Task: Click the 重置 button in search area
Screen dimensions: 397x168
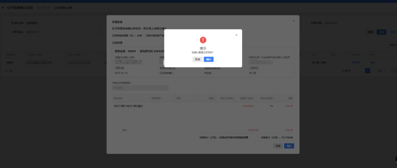Action: click(371, 32)
